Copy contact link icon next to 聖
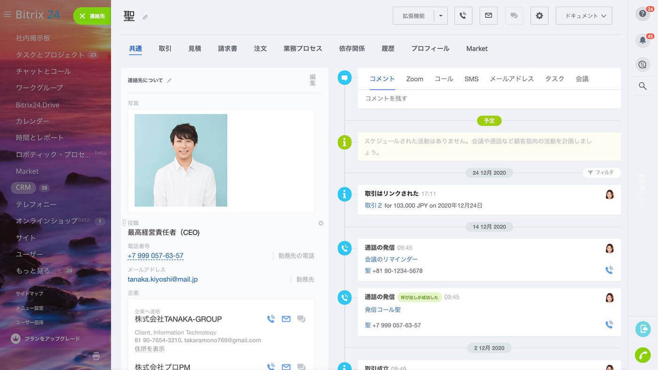 145,17
